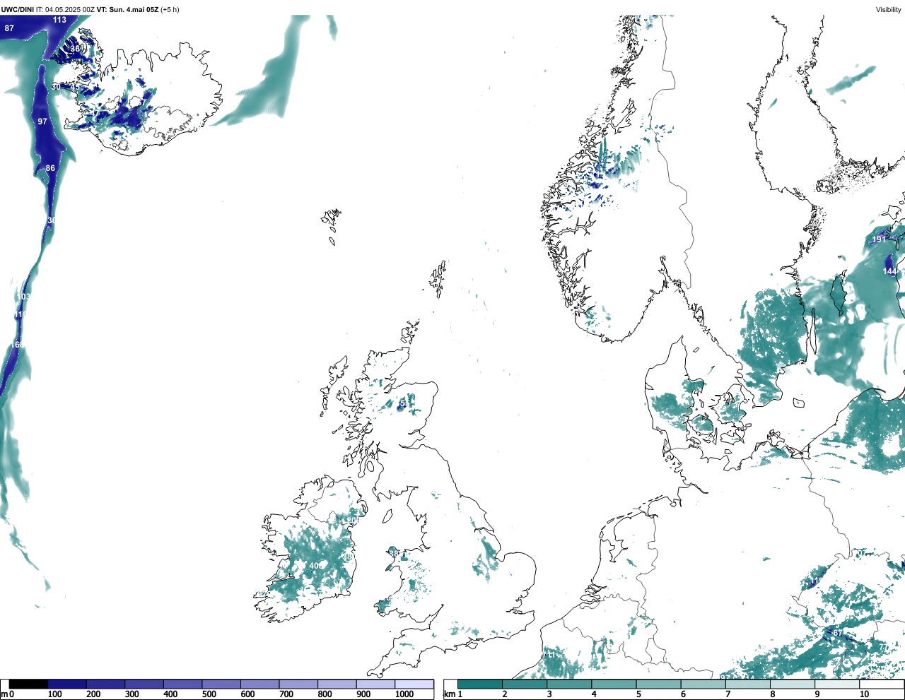
Task: Click the (+5 h) forecast offset text
Action: tap(170, 9)
